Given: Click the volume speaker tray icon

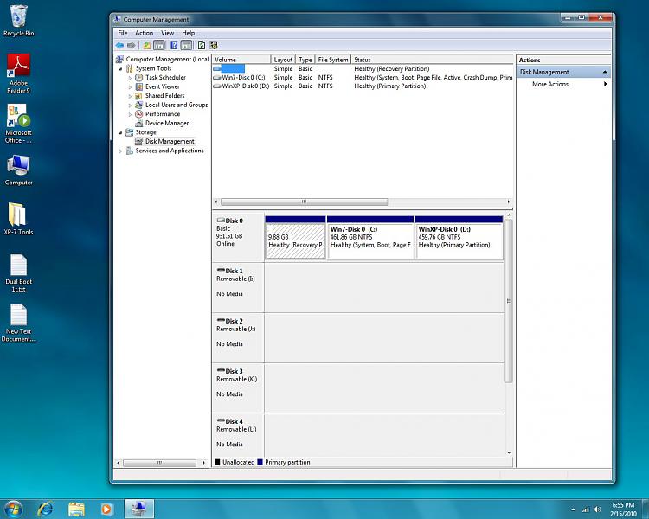Looking at the screenshot, I should tap(597, 509).
